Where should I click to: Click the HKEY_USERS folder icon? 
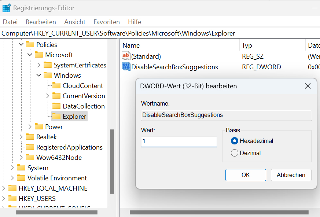tap(12, 198)
